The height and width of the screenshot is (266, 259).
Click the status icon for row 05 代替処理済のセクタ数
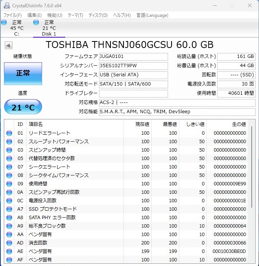coord(9,159)
